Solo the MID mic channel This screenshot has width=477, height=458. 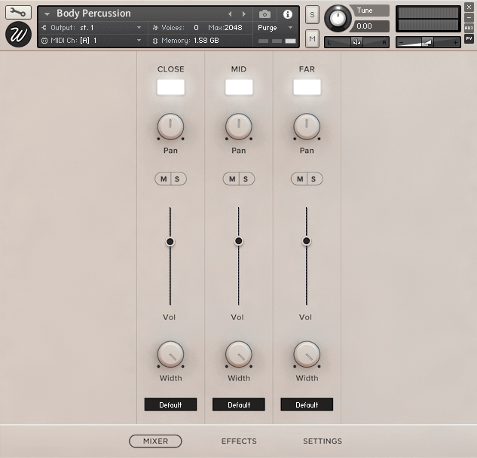[246, 179]
